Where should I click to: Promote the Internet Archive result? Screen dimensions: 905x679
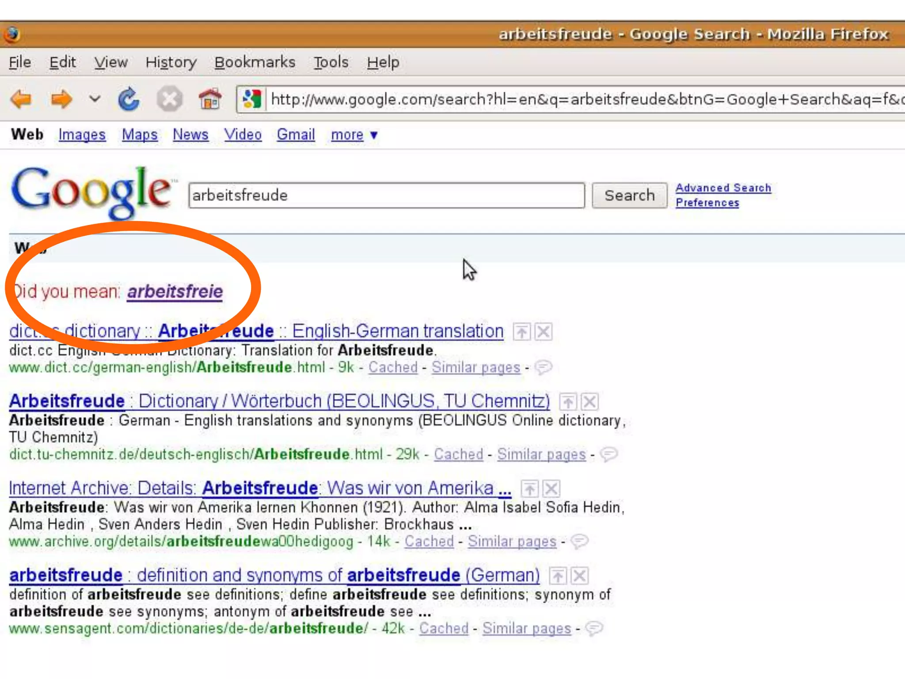click(529, 488)
